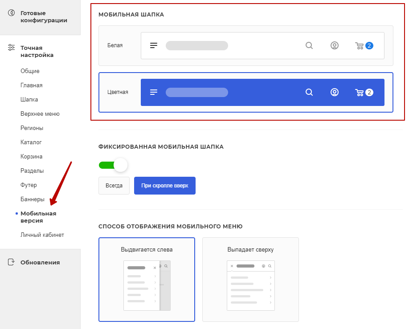Screen dimensions: 413x329
Task: Click the Выдвигается слева preview thumbnail
Action: click(x=147, y=285)
